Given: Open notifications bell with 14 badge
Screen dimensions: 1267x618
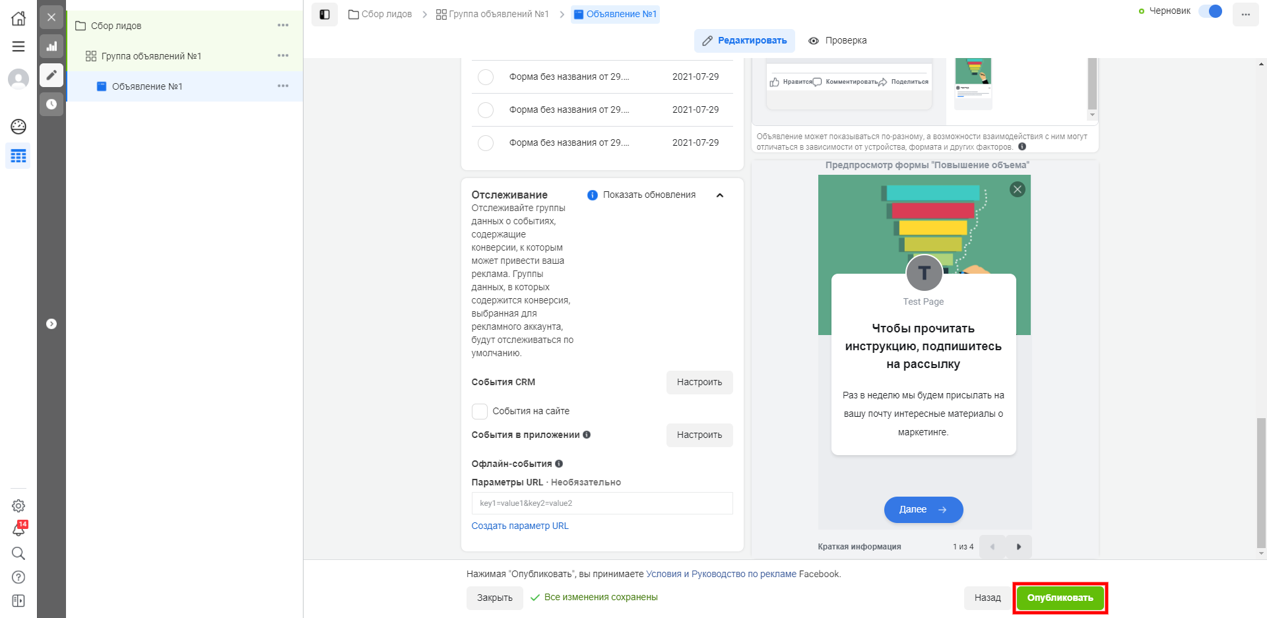Looking at the screenshot, I should 19,529.
